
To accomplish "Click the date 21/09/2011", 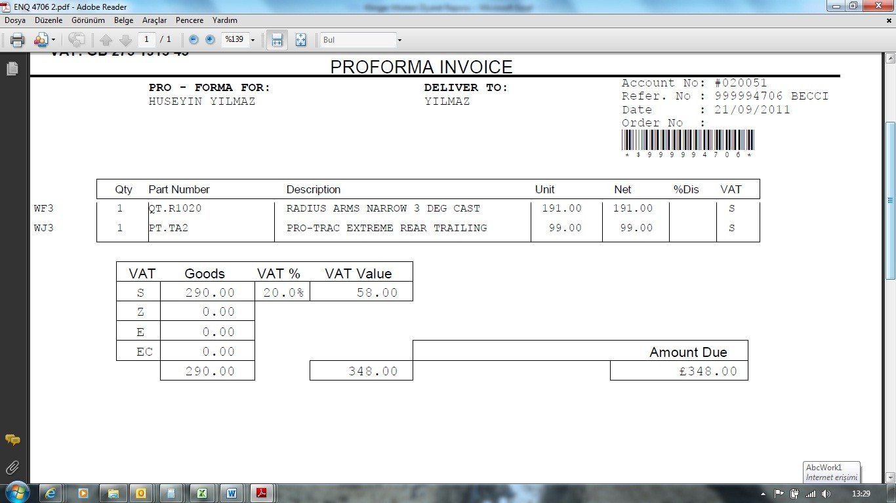I will coord(752,110).
